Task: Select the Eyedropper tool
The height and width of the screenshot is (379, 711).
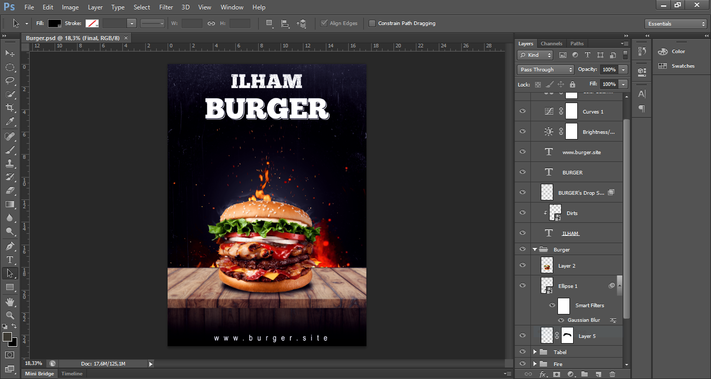Action: [10, 121]
